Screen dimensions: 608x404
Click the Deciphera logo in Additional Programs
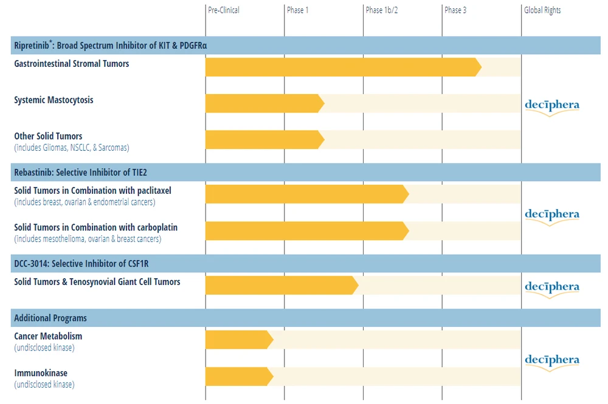551,360
